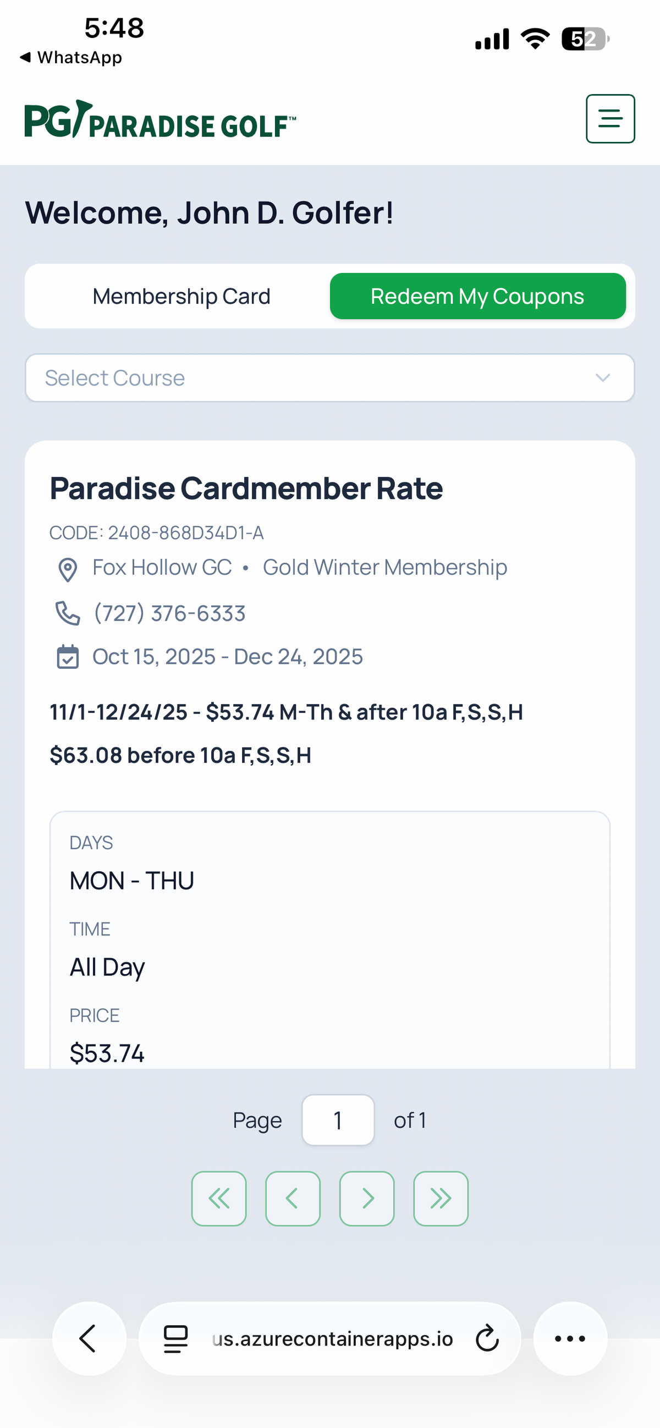
Task: Go to first page of coupons
Action: pos(219,1198)
